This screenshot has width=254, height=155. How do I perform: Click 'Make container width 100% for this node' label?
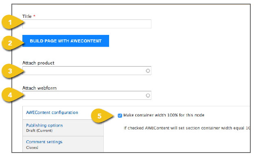pyautogui.click(x=164, y=115)
